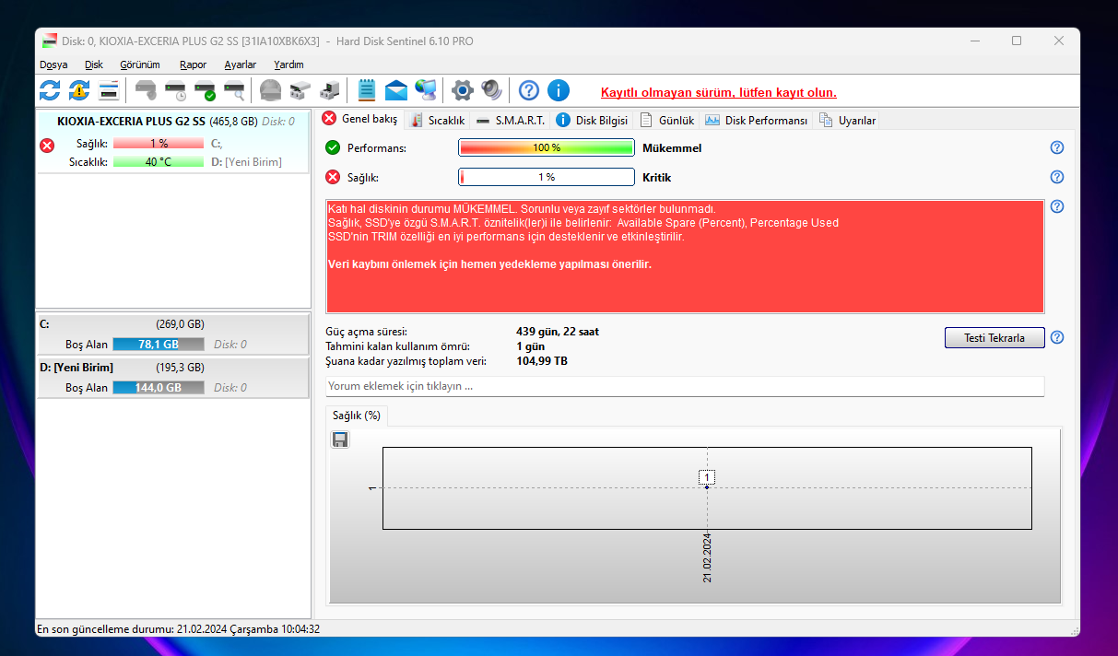The width and height of the screenshot is (1118, 656).
Task: Click the left panel Sağlık 1 % bar
Action: tap(159, 144)
